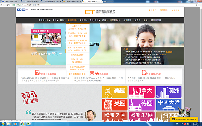Close the active CT 國際電話服務站 tab

101,2
